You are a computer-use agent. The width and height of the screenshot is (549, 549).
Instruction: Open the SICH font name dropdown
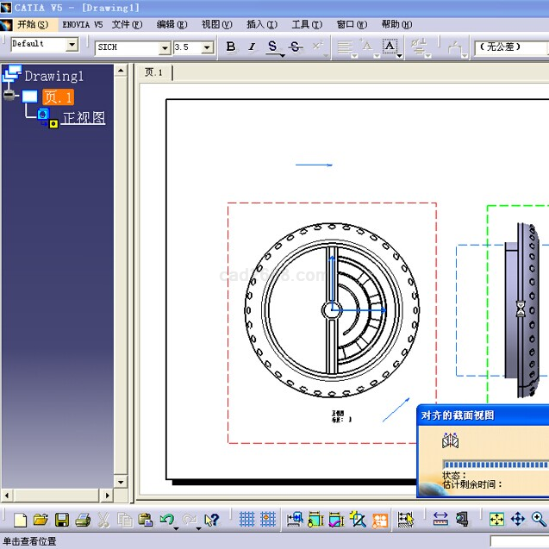click(165, 48)
